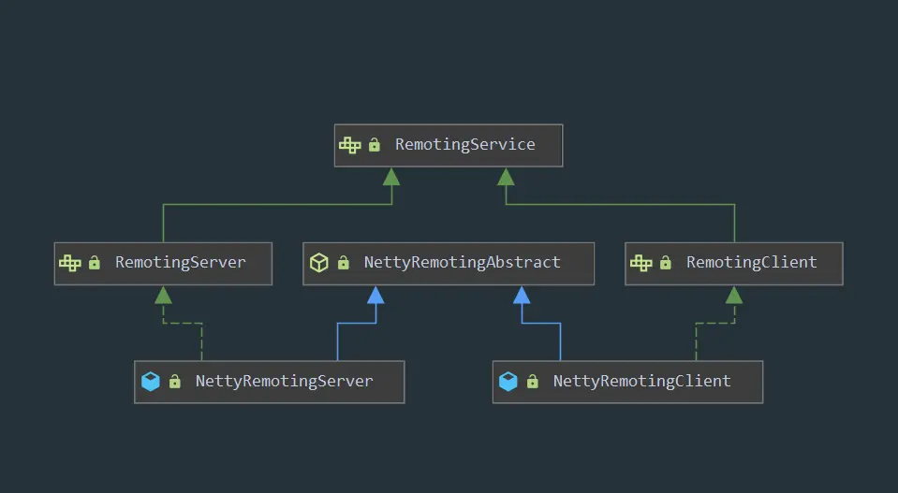Click the interface icon on RemotingService node
Viewport: 898px width, 493px height.
pyautogui.click(x=350, y=145)
